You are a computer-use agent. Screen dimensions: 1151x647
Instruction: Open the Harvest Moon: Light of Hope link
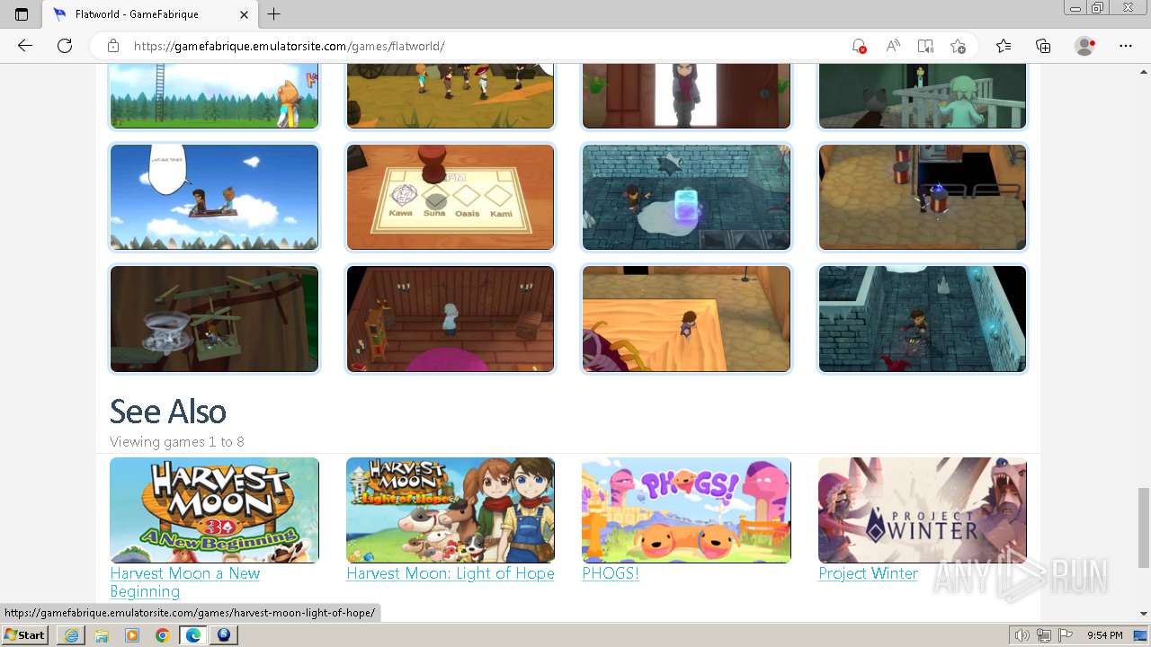(451, 573)
